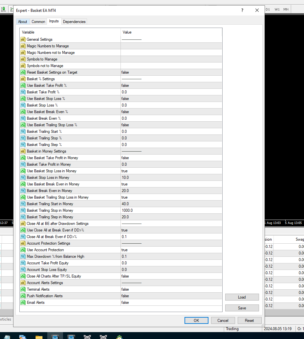Change Use Basket Take Profit % value false
The width and height of the screenshot is (304, 339).
(x=171, y=85)
